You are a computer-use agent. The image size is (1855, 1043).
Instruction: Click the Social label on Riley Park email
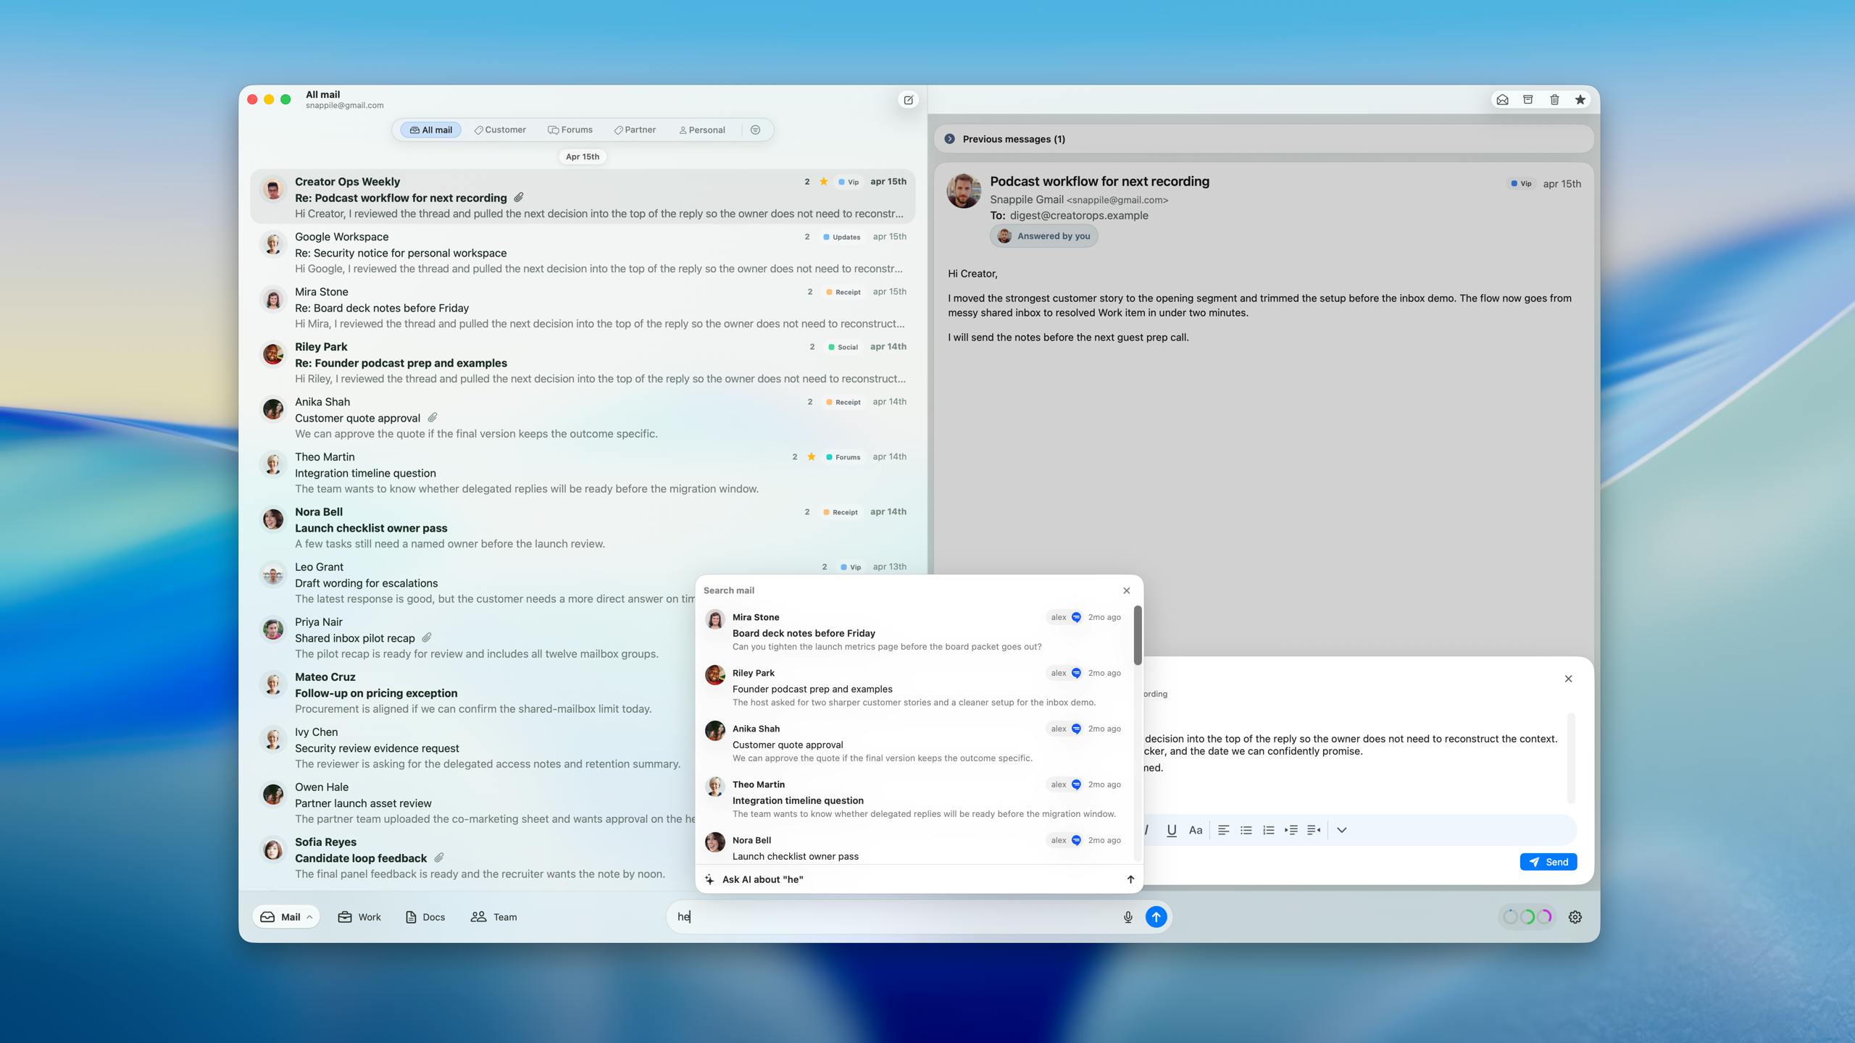pyautogui.click(x=843, y=347)
